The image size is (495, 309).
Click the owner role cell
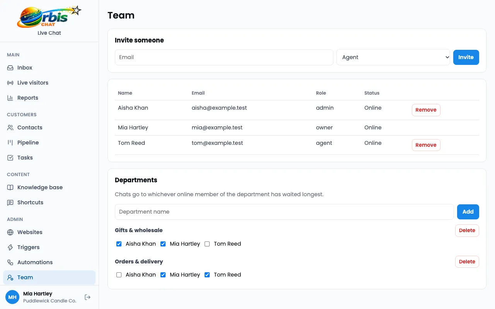324,127
